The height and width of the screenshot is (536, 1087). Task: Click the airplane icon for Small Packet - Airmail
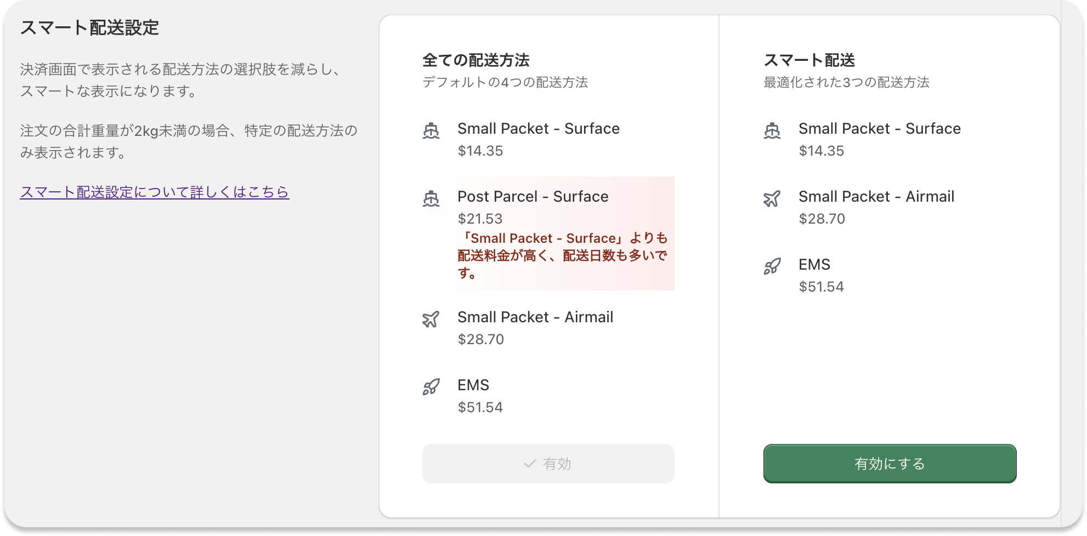coord(431,320)
